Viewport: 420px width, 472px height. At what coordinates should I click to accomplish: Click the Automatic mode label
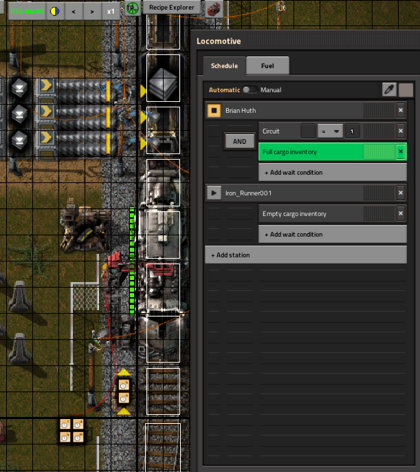[x=224, y=89]
